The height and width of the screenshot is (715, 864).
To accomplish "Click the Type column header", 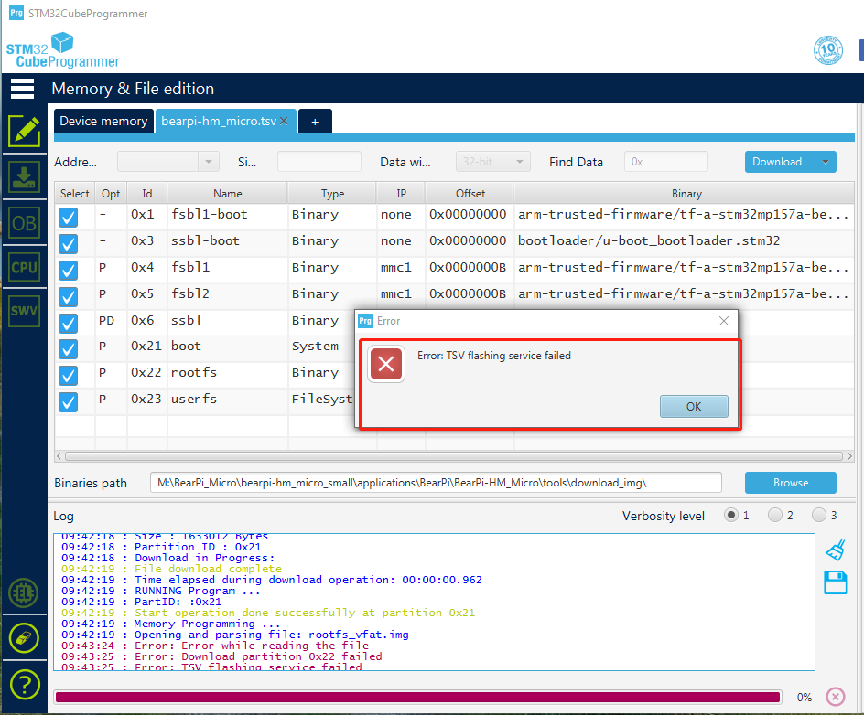I will tap(332, 194).
